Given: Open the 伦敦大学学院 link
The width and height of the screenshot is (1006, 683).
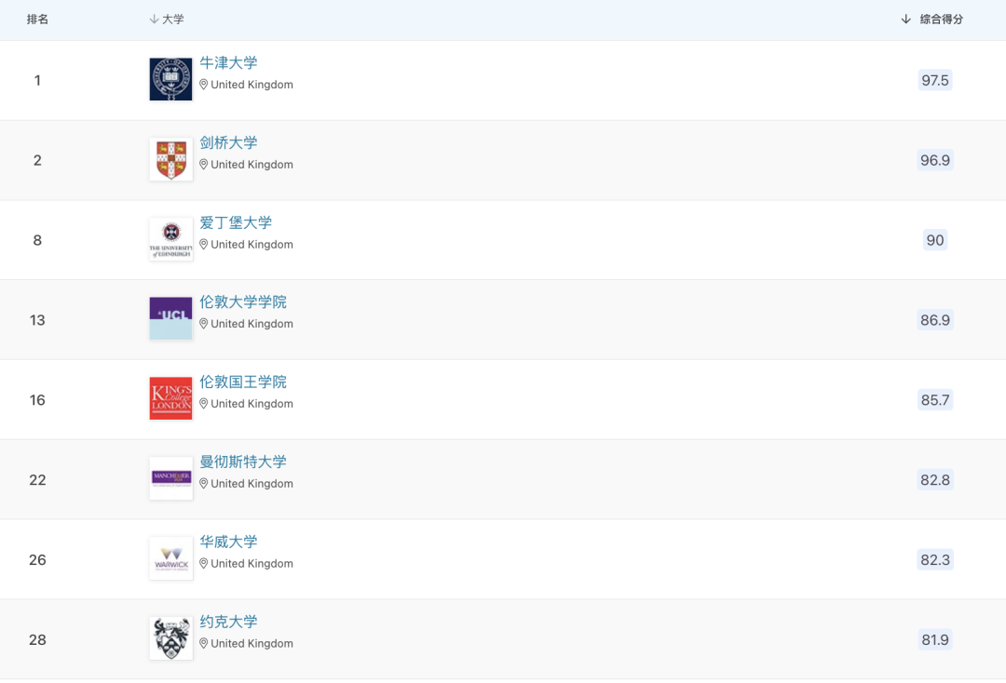Looking at the screenshot, I should pos(243,301).
